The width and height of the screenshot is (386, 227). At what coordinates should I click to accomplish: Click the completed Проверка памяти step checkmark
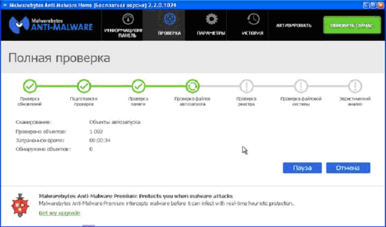tap(138, 86)
